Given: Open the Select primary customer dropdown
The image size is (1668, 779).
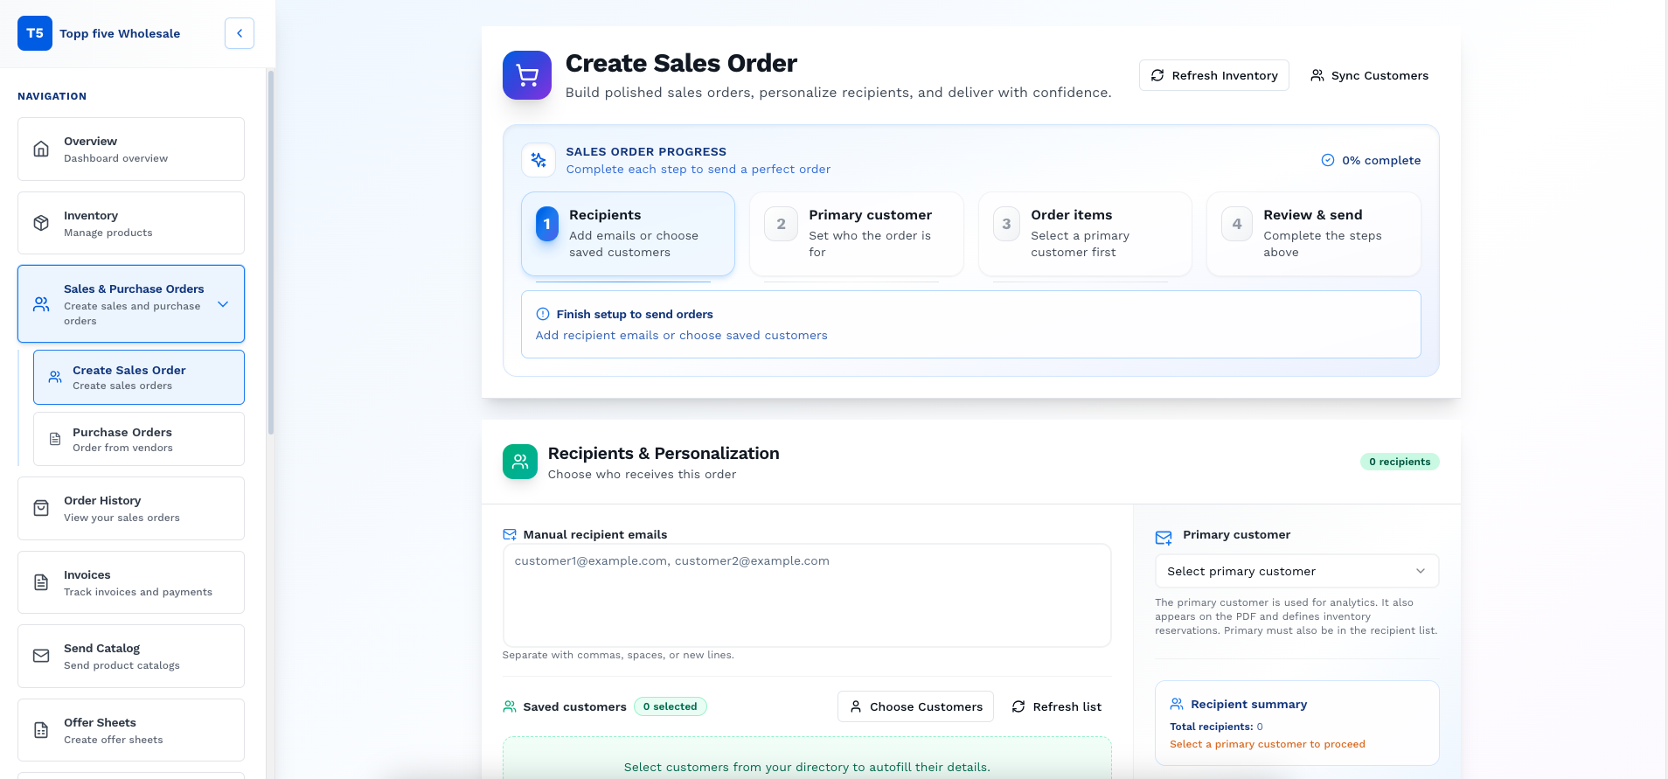Looking at the screenshot, I should point(1296,571).
